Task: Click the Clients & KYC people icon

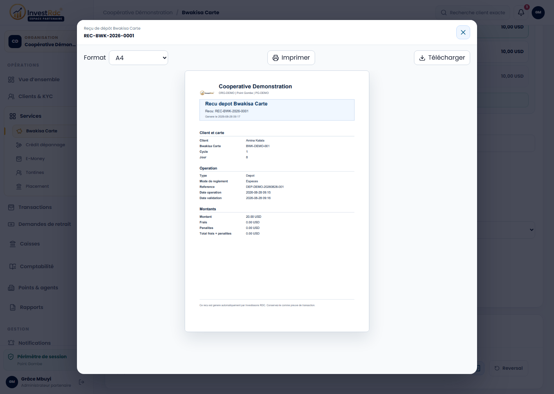Action: pyautogui.click(x=11, y=97)
